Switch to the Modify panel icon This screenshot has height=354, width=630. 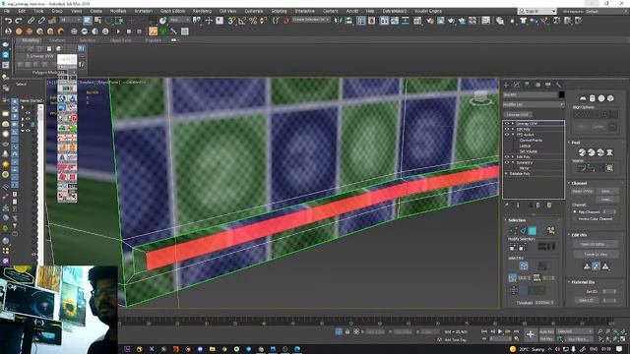tap(517, 85)
